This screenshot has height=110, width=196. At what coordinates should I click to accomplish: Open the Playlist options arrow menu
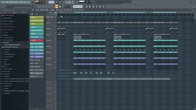click(31, 10)
